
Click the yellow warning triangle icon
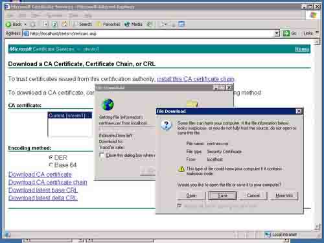tap(181, 168)
